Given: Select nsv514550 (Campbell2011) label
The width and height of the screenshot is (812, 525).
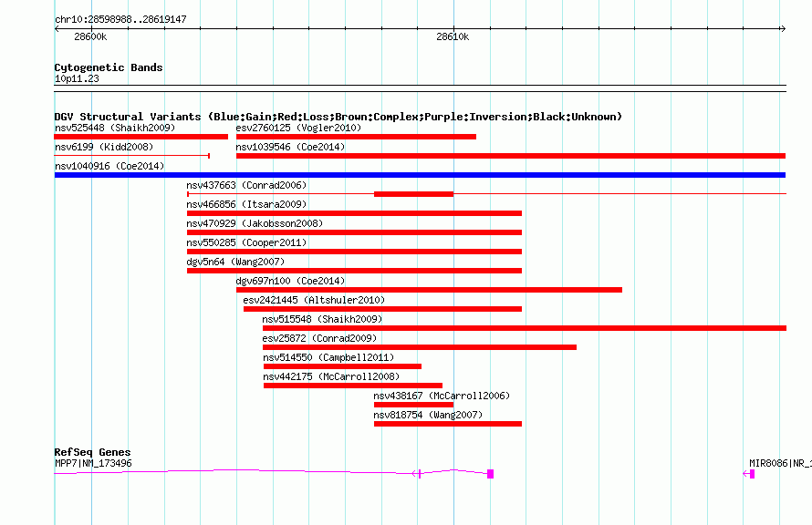Looking at the screenshot, I should (328, 357).
